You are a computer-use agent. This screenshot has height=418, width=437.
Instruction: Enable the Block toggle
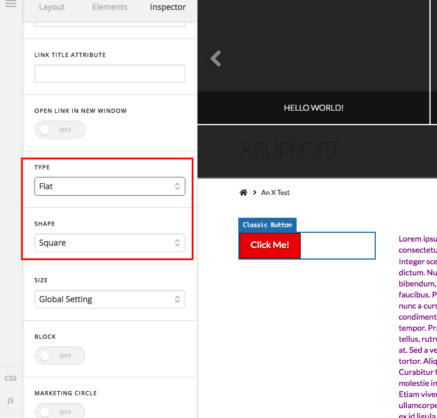coord(60,356)
